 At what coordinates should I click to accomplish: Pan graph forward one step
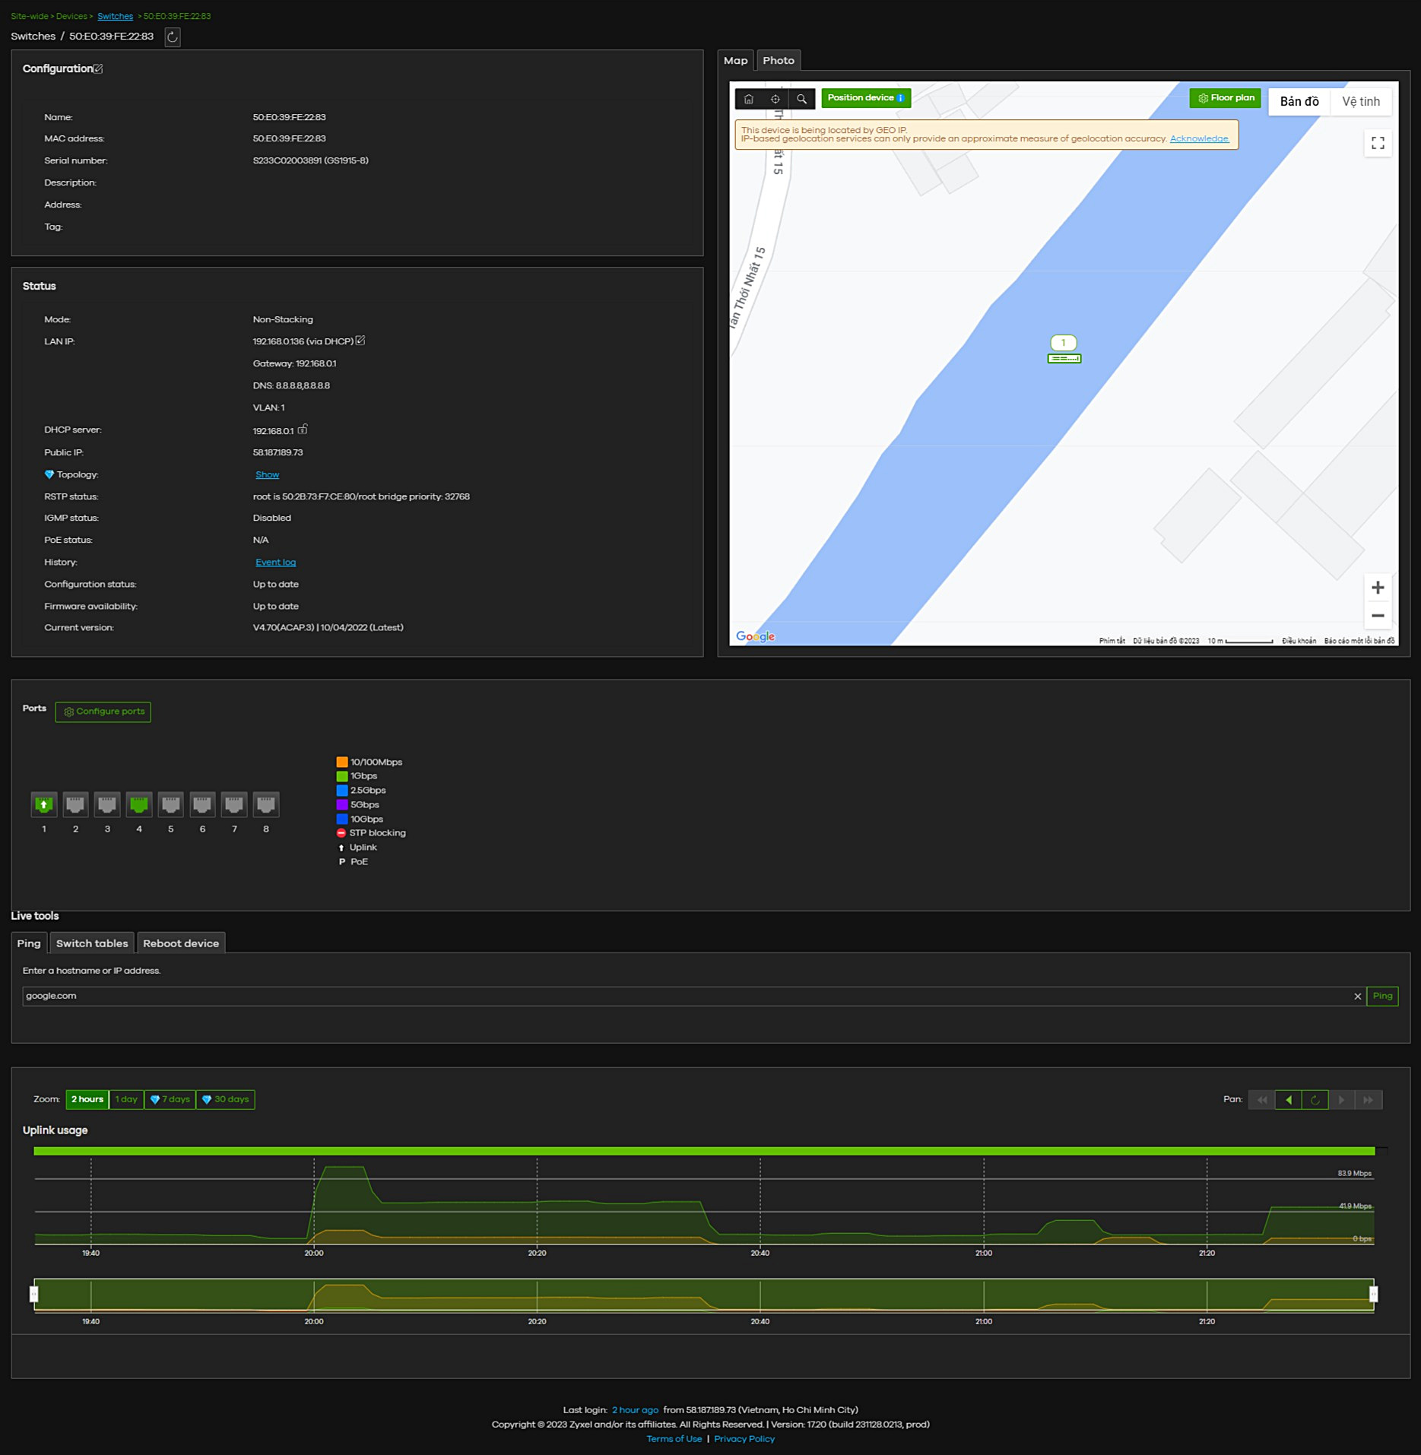[x=1342, y=1100]
